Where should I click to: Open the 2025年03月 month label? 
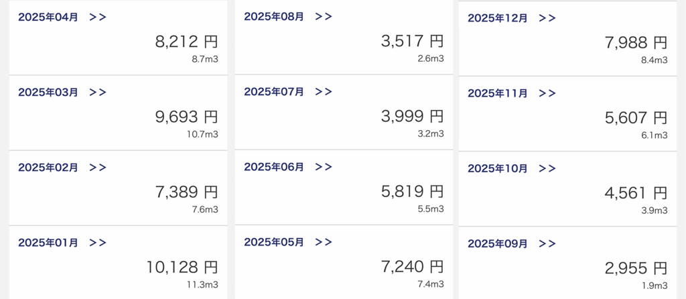48,93
